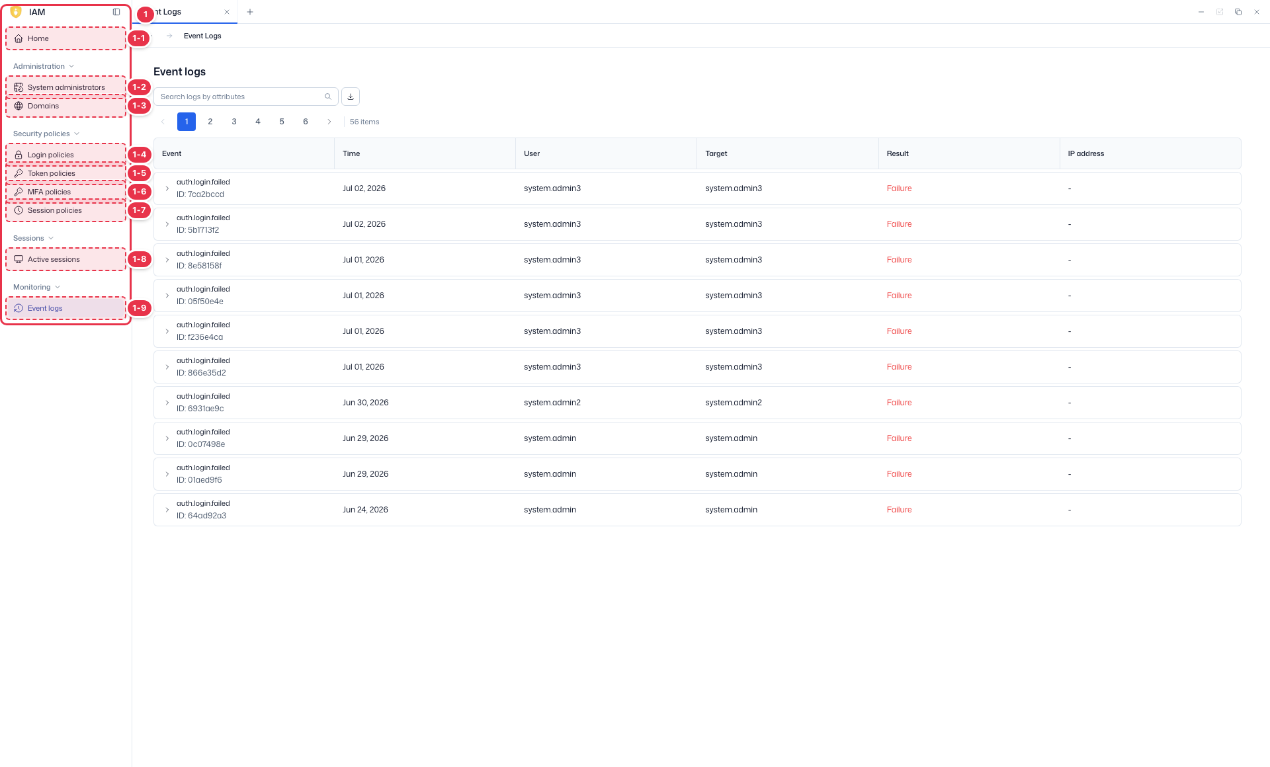Click the Jun 24, 2026 time cell

pyautogui.click(x=365, y=510)
